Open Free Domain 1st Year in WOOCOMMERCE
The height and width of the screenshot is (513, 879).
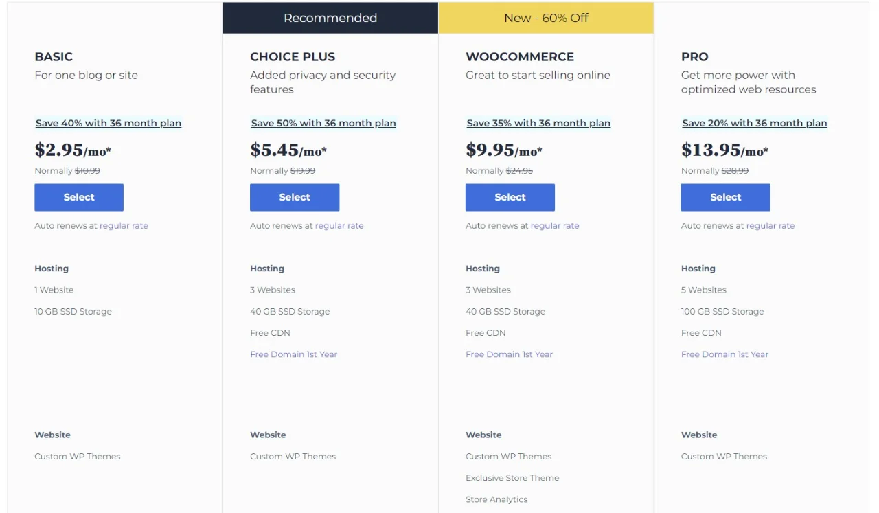click(509, 354)
